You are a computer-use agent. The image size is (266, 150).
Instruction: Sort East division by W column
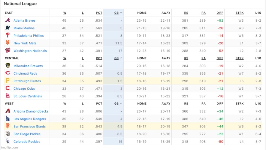pyautogui.click(x=65, y=13)
